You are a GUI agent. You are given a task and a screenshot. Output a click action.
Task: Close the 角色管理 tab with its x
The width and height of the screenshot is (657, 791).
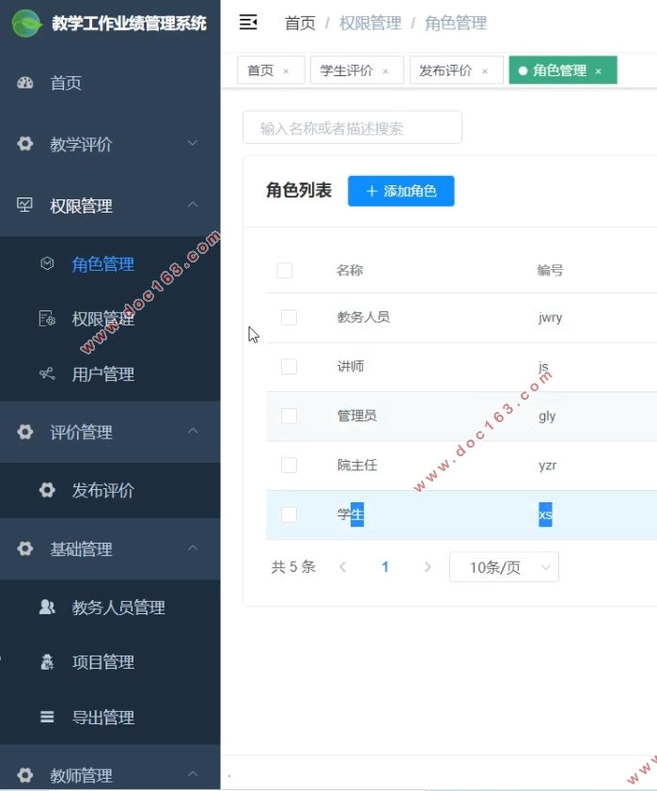(x=598, y=71)
